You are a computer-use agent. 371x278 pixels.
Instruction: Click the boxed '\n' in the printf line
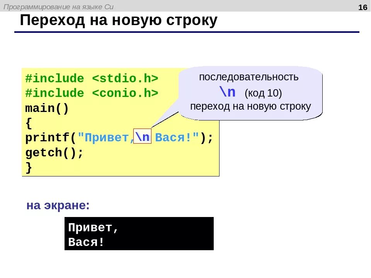[x=142, y=136]
